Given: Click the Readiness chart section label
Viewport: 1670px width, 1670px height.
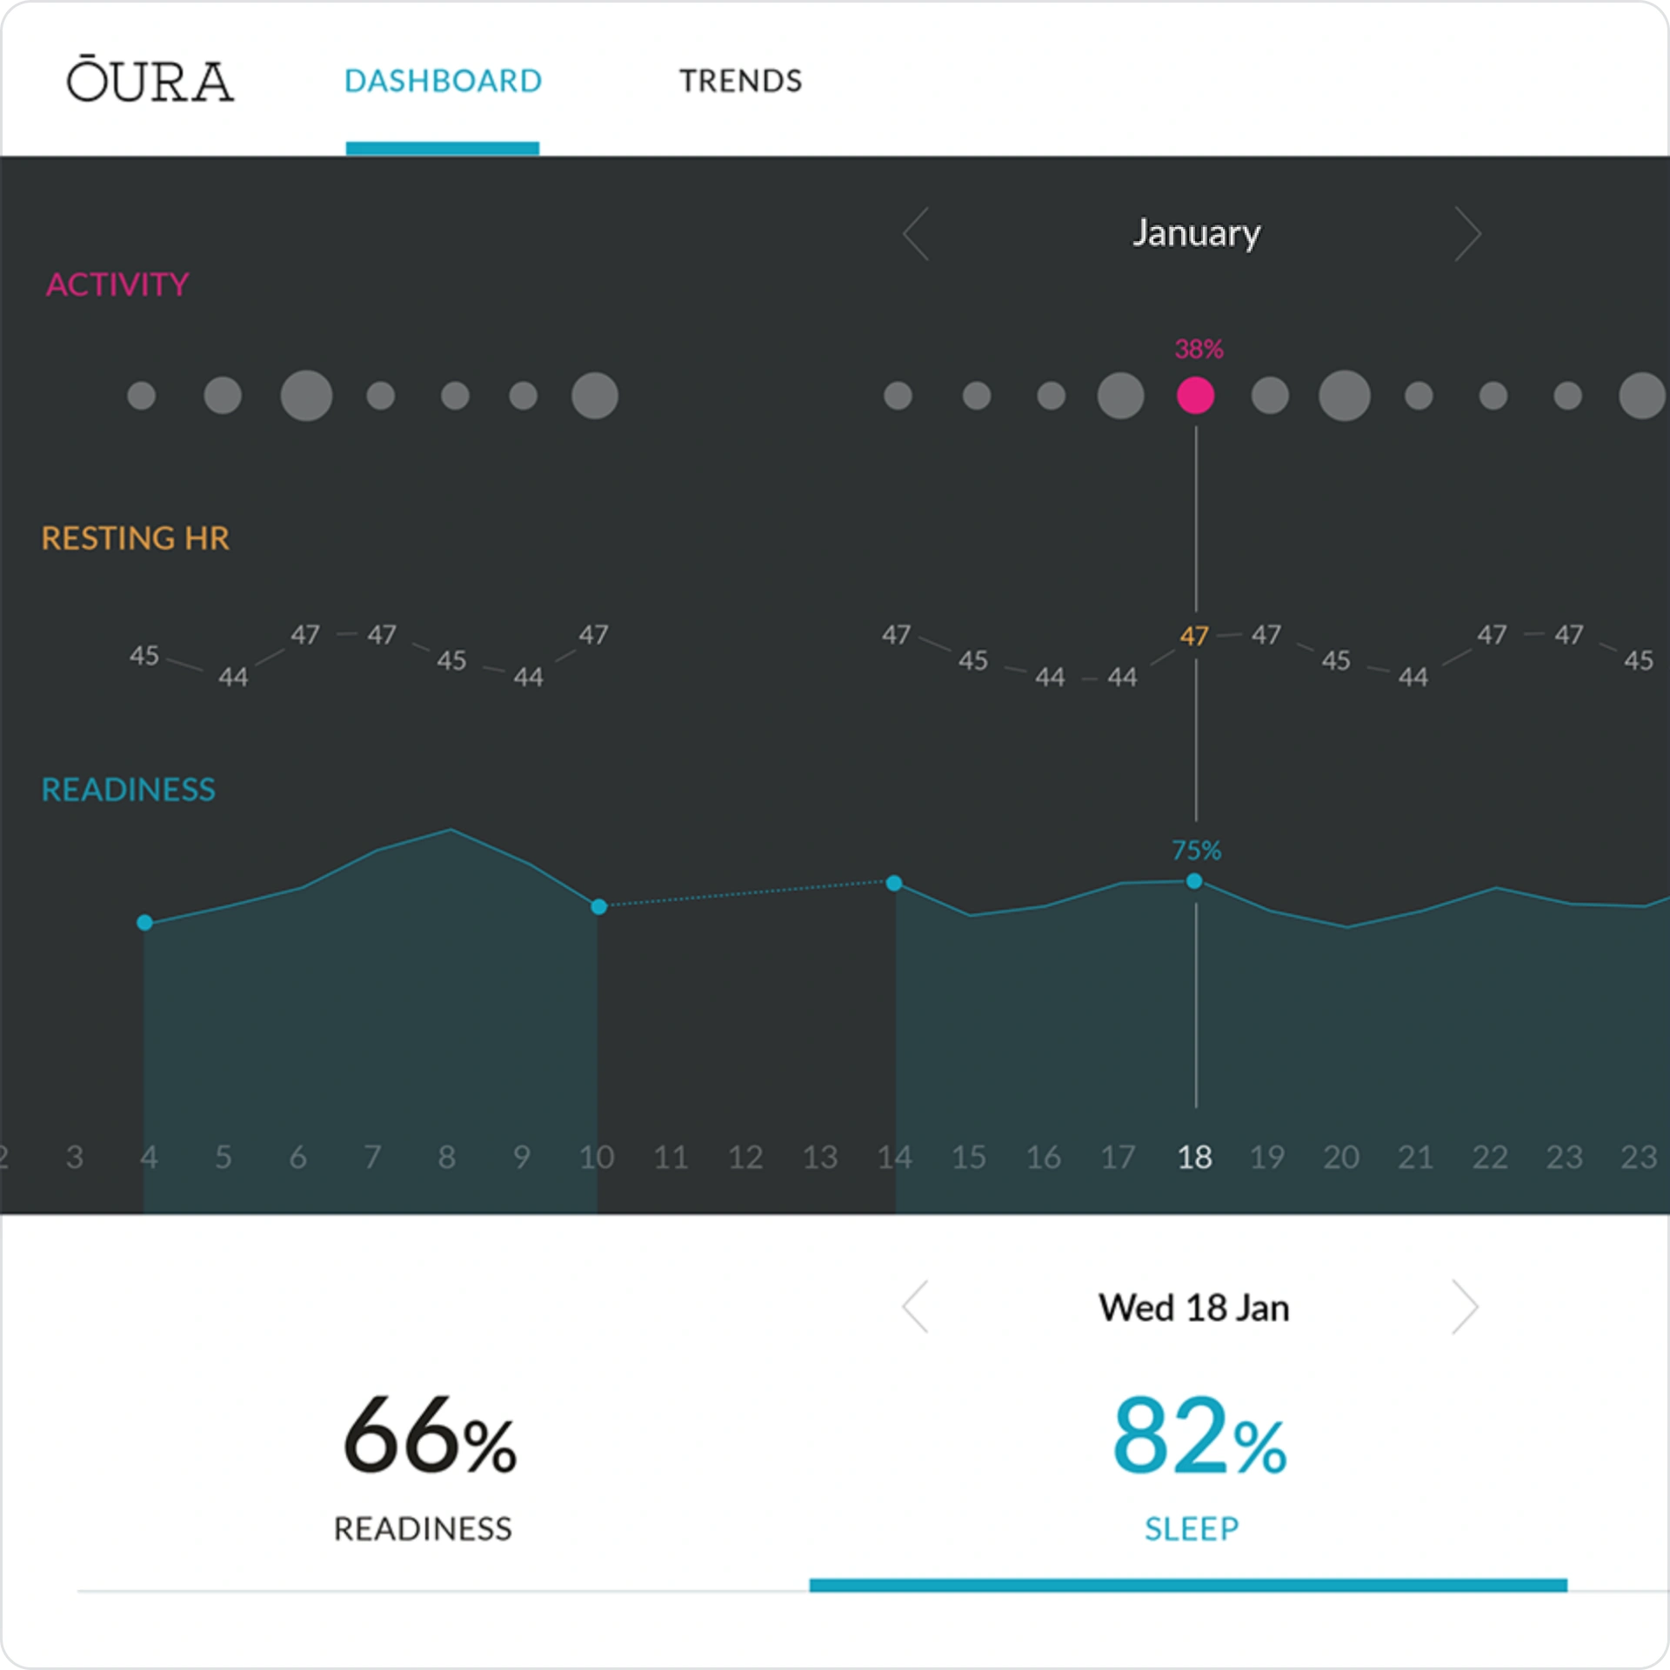Looking at the screenshot, I should pos(129,790).
